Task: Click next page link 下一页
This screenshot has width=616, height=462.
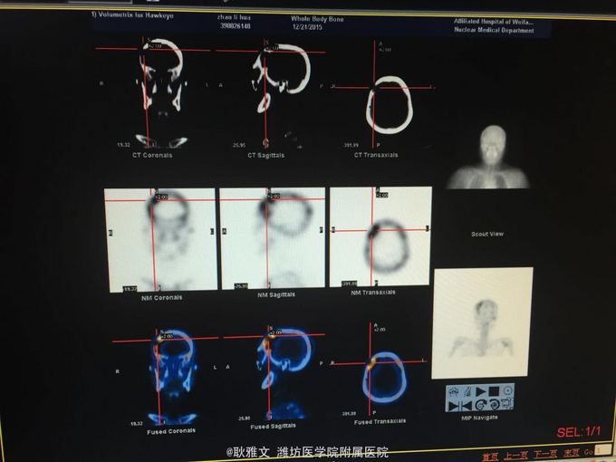Action: point(545,454)
